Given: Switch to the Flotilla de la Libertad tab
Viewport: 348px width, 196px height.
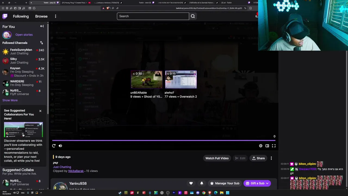Looking at the screenshot, I should (203, 3).
